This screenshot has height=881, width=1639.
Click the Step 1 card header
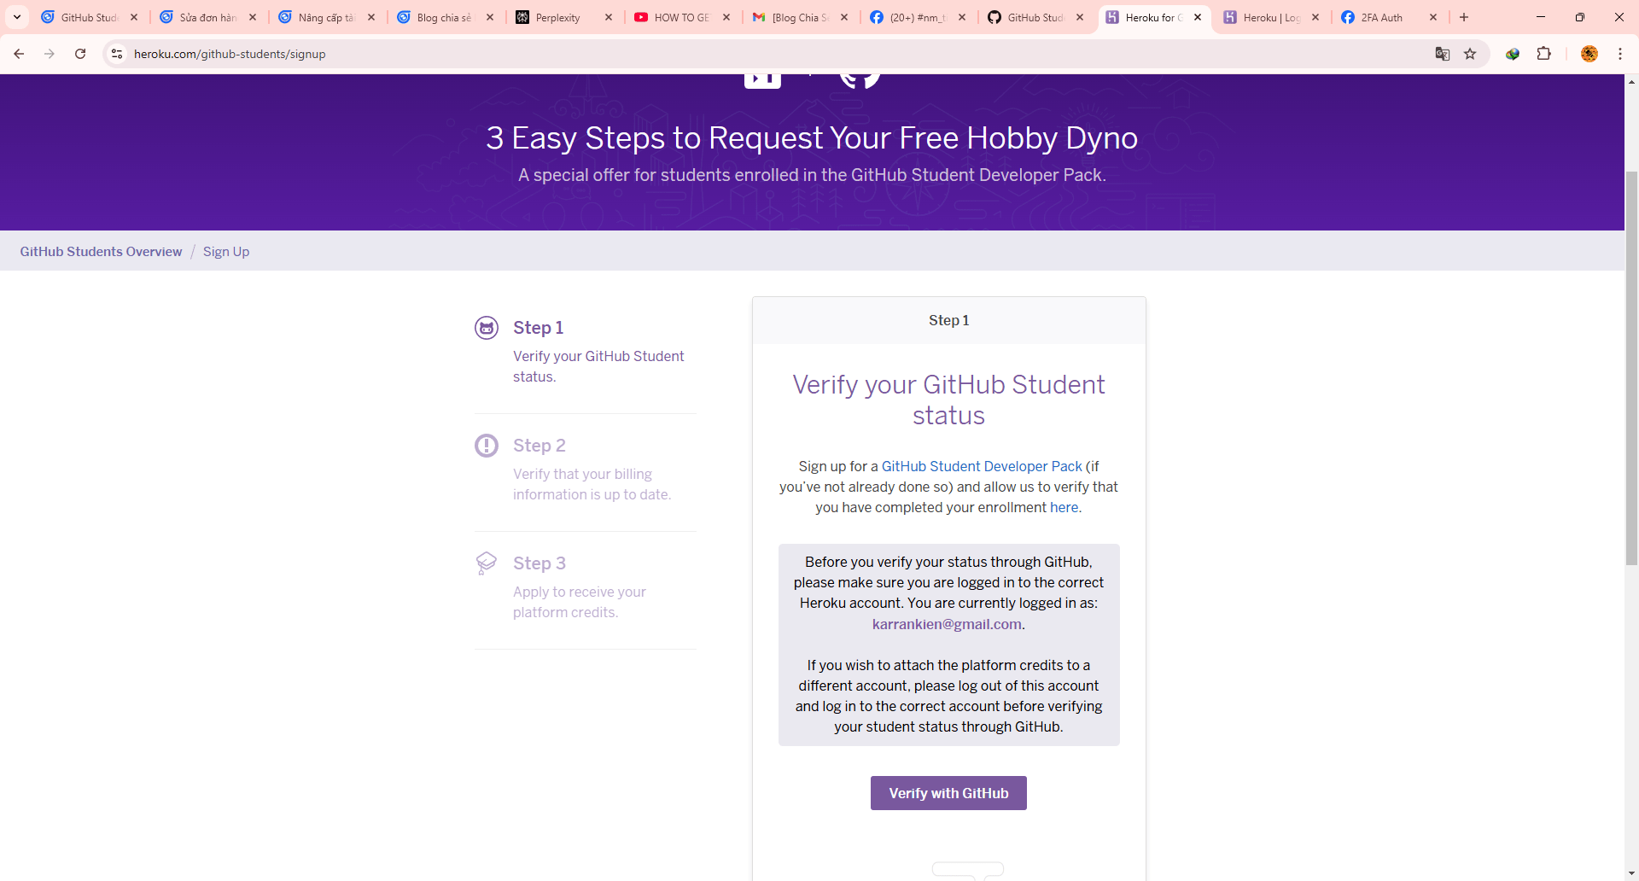[948, 320]
